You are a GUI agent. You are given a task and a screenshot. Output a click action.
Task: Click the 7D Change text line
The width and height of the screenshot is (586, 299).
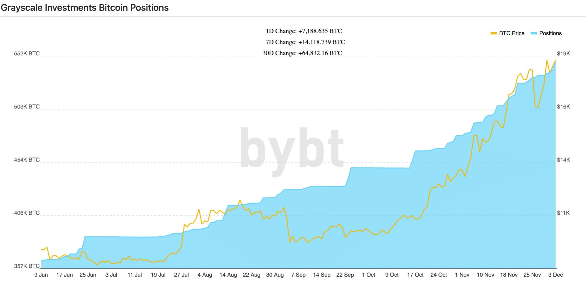305,42
